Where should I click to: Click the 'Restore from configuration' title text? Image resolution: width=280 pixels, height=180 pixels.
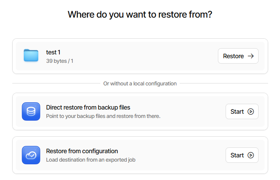pos(82,151)
